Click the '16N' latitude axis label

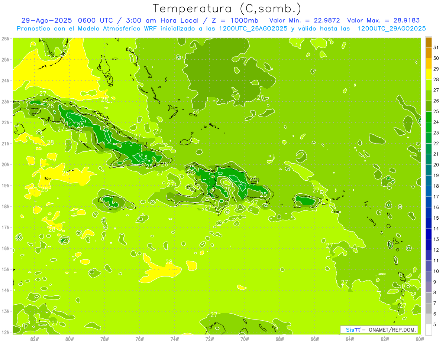[x=6, y=248]
